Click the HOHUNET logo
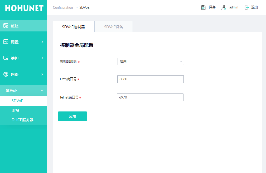 pyautogui.click(x=24, y=8)
